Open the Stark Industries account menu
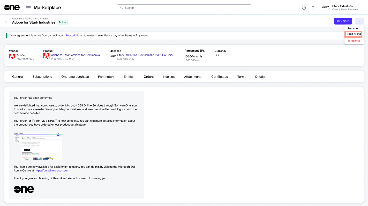This screenshot has width=368, height=206. [x=341, y=8]
